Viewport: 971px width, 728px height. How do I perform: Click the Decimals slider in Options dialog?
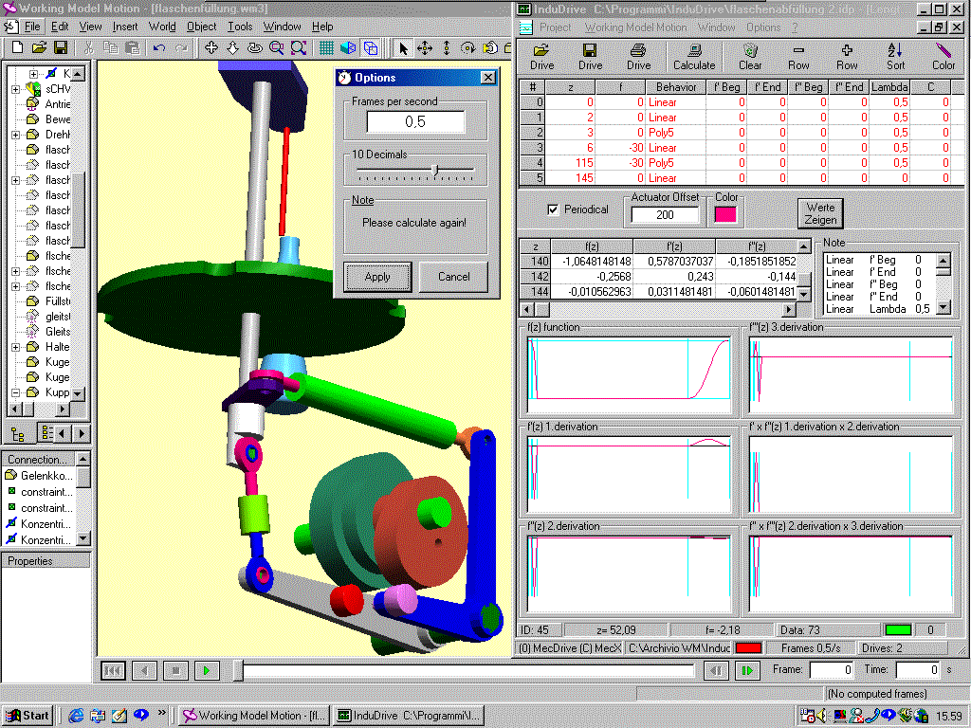pyautogui.click(x=436, y=171)
